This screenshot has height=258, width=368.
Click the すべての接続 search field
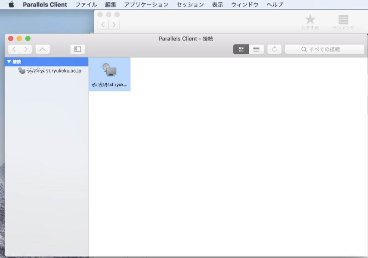321,49
